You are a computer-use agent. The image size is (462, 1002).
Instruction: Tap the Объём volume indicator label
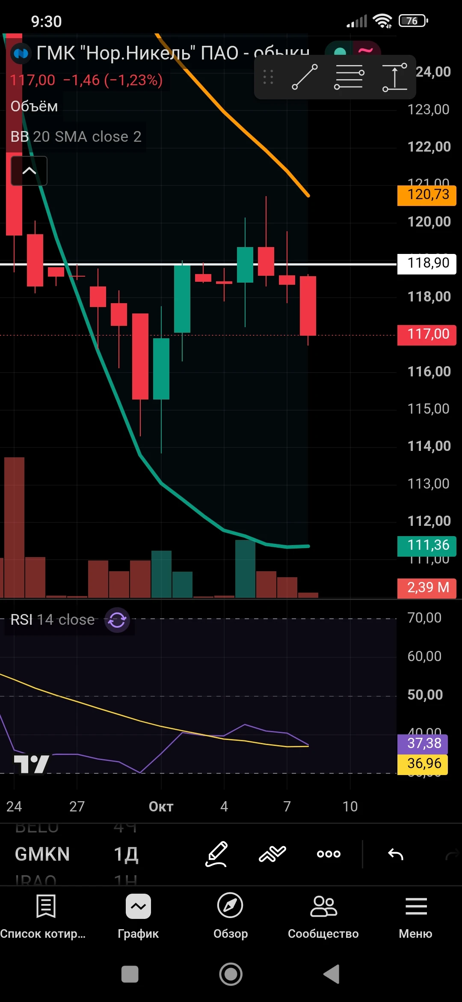[x=34, y=106]
